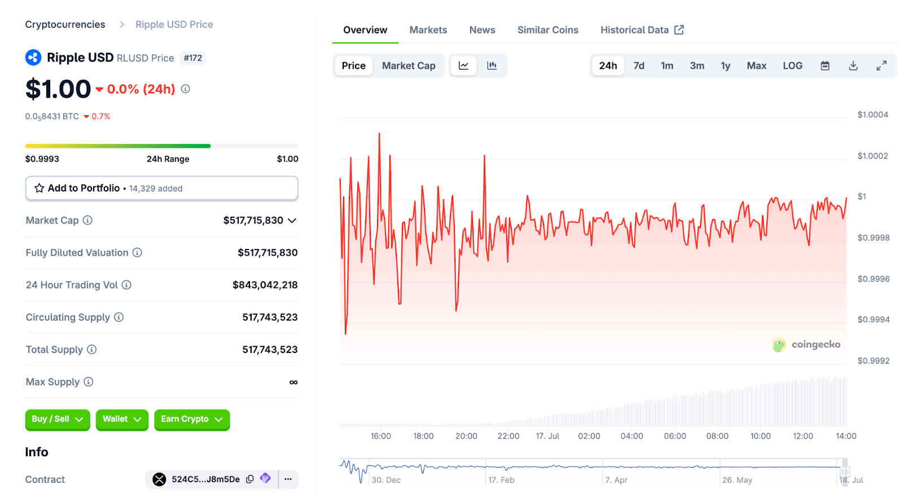903x493 pixels.
Task: Expand the chart to fullscreen
Action: [882, 66]
